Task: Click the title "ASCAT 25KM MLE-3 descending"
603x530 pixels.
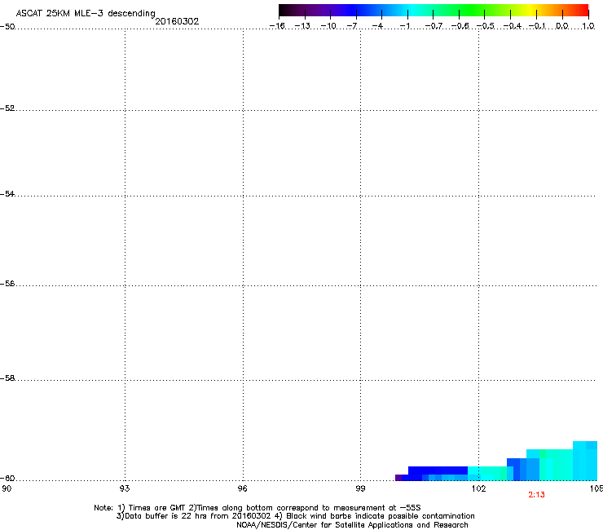Action: pos(86,14)
